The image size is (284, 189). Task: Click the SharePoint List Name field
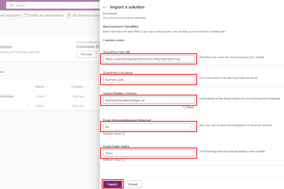pos(149,79)
